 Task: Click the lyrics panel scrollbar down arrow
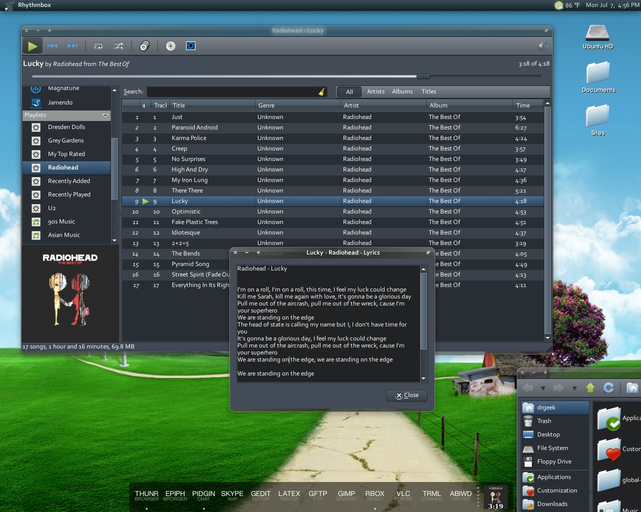(x=424, y=378)
